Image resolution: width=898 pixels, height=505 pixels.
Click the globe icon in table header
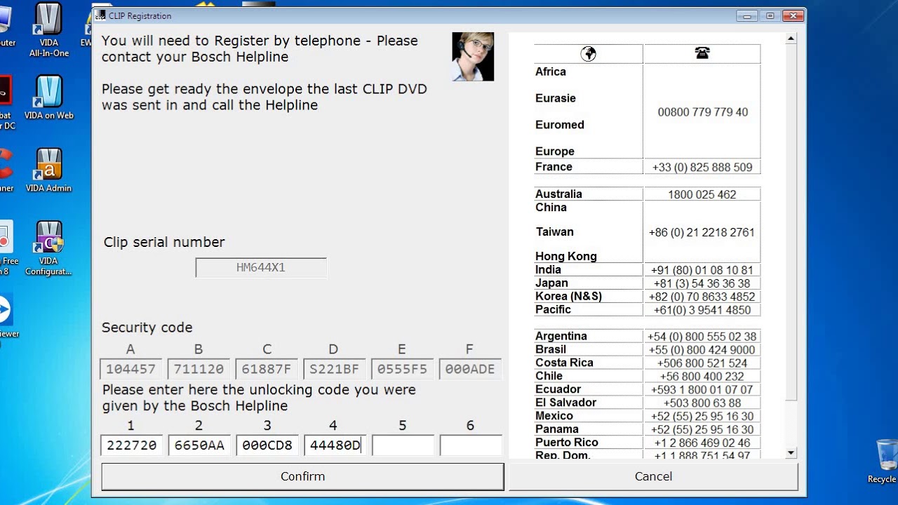589,53
